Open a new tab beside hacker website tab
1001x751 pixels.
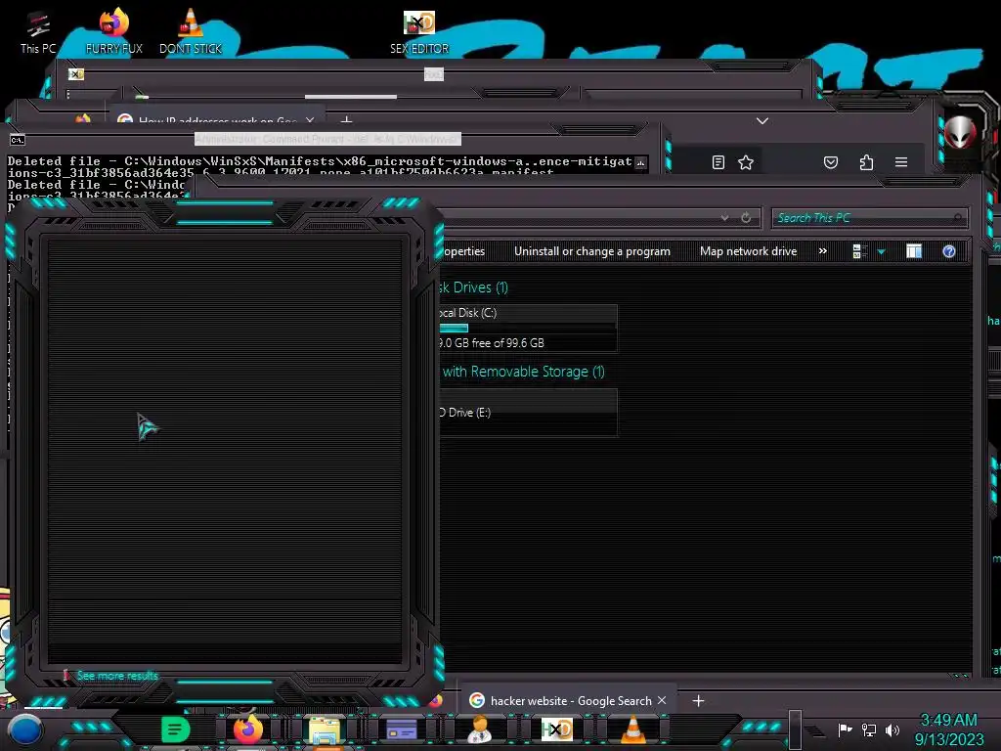(x=698, y=700)
